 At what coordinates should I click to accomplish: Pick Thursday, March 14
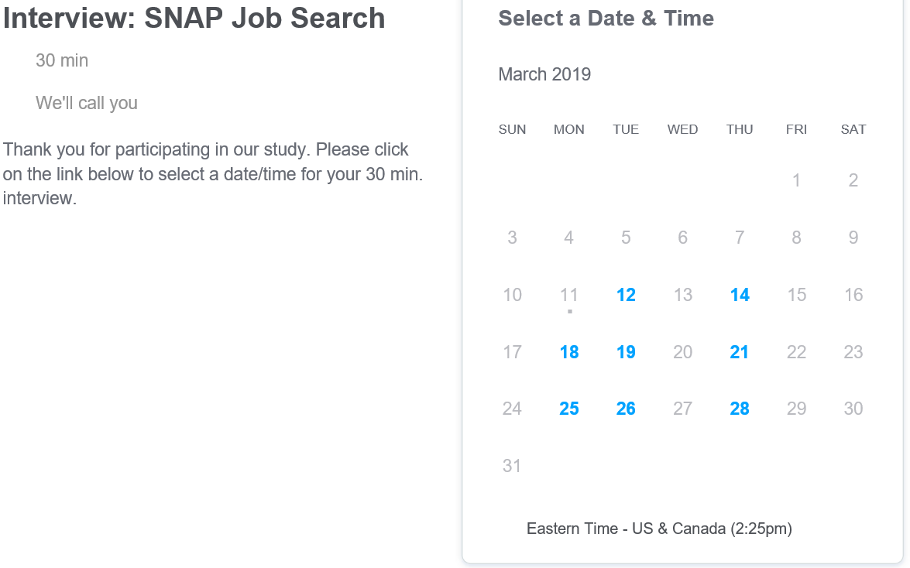pyautogui.click(x=740, y=295)
